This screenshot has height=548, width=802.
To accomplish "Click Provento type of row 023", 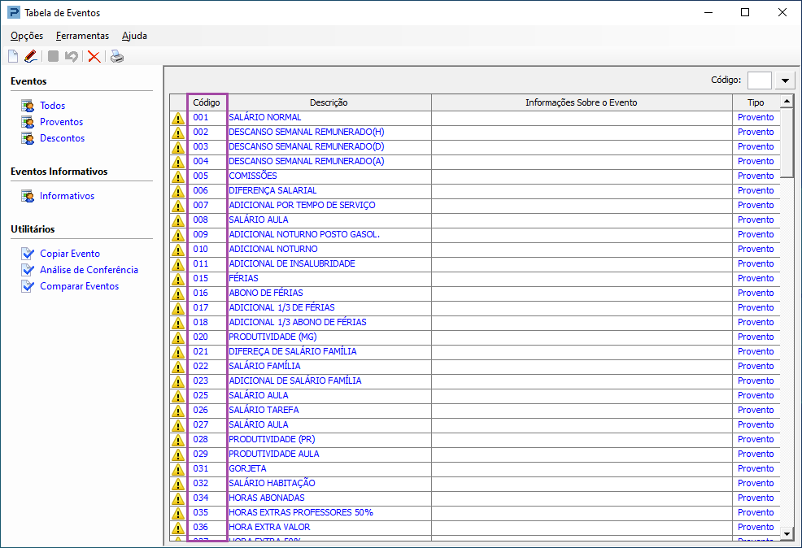I will pos(756,381).
